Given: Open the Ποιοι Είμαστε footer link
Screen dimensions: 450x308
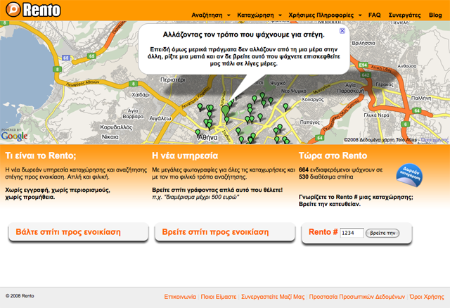Looking at the screenshot, I should pyautogui.click(x=219, y=297).
